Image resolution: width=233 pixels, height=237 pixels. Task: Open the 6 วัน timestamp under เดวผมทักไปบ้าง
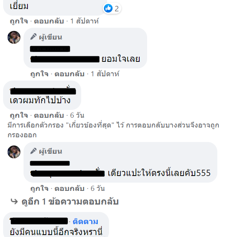[x=77, y=115]
